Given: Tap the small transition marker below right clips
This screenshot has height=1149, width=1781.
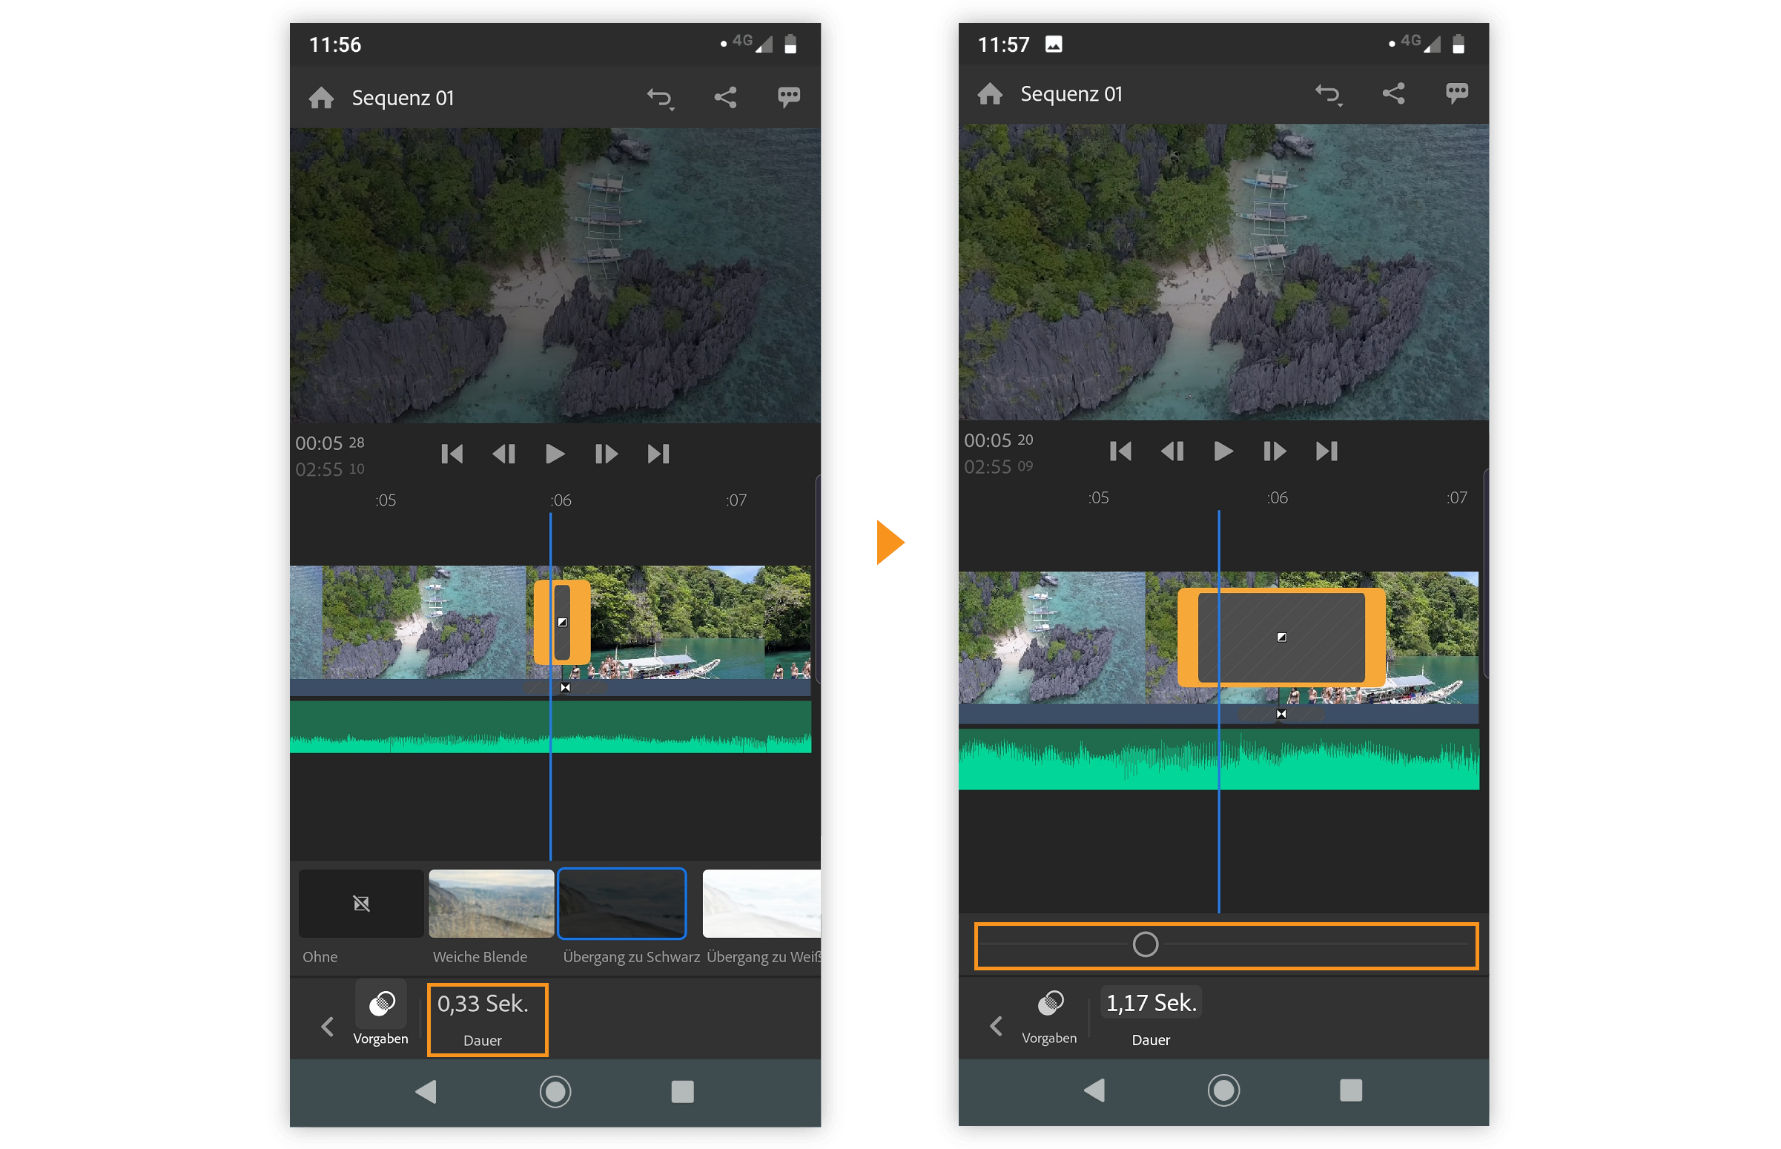Looking at the screenshot, I should [1281, 714].
